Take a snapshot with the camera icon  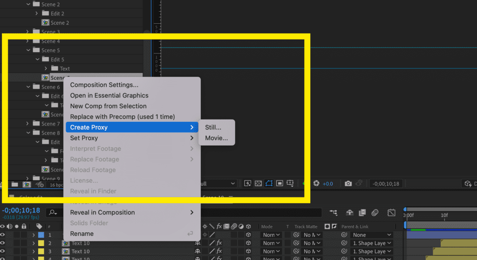click(348, 183)
